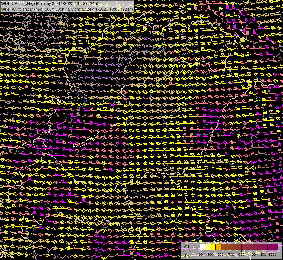Click the empty grey first legend swatch

click(x=197, y=247)
